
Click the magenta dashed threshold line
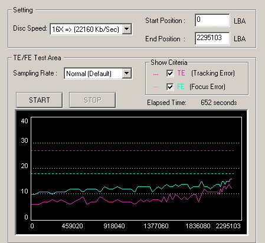tap(133, 151)
